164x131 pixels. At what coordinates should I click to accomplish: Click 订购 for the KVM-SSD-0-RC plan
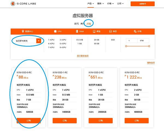pyautogui.click(x=29, y=120)
